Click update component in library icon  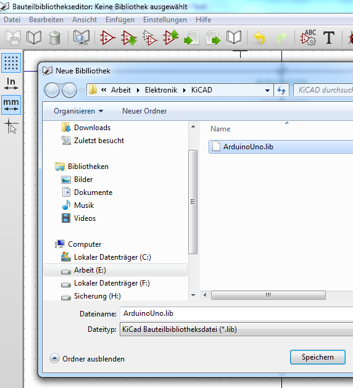[x=171, y=38]
